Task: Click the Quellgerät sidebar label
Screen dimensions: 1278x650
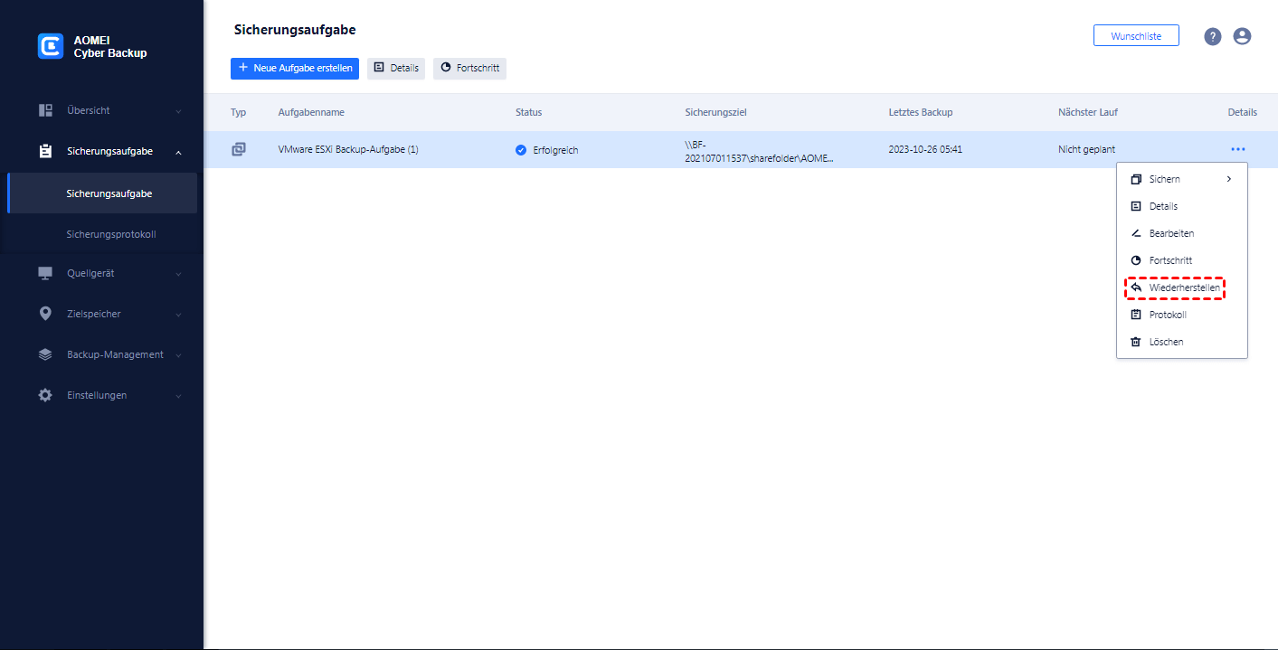Action: tap(90, 273)
